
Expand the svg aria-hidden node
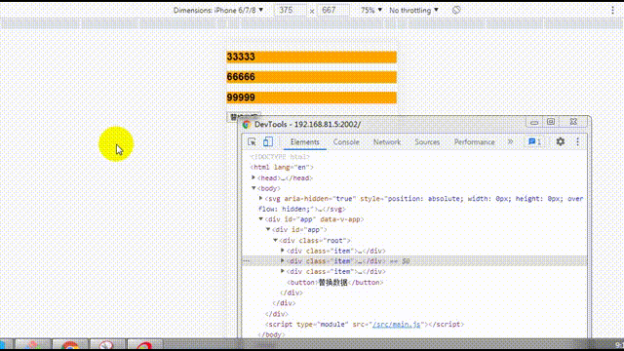(x=260, y=198)
